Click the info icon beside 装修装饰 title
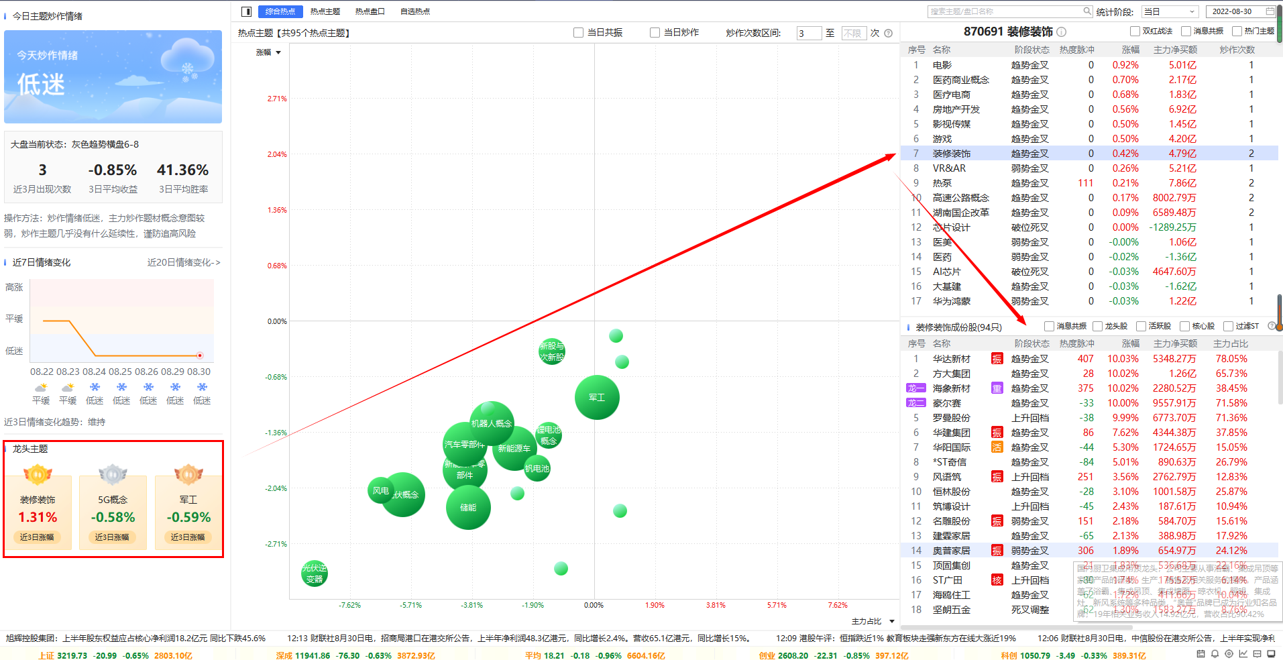Viewport: 1283px width, 660px height. pos(1062,32)
